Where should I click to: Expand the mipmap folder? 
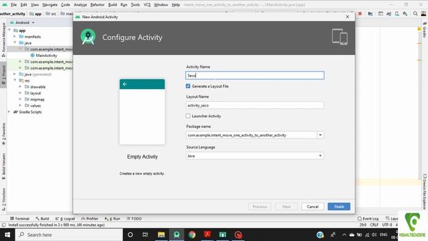20,99
